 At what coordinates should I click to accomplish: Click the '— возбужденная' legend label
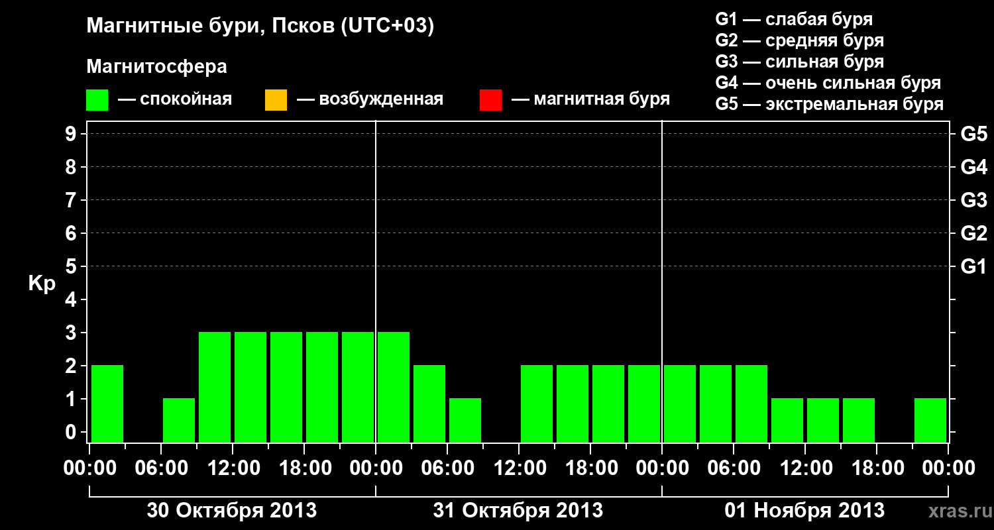[370, 99]
